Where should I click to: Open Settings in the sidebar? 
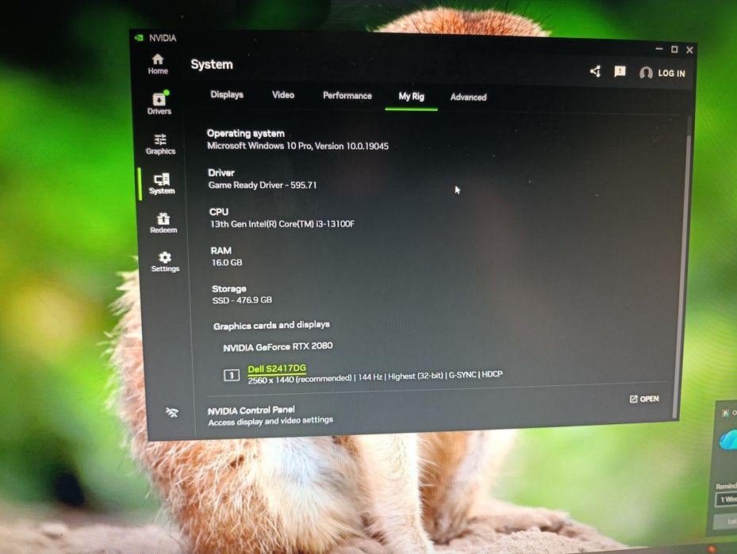(165, 262)
